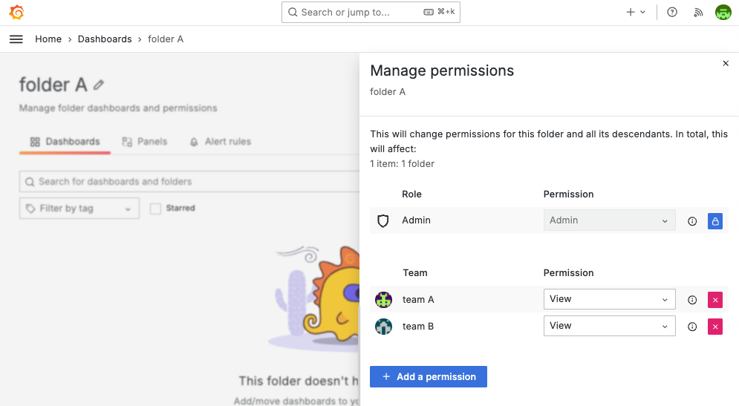This screenshot has height=406, width=739.
Task: Open the hamburger navigation menu
Action: click(16, 39)
